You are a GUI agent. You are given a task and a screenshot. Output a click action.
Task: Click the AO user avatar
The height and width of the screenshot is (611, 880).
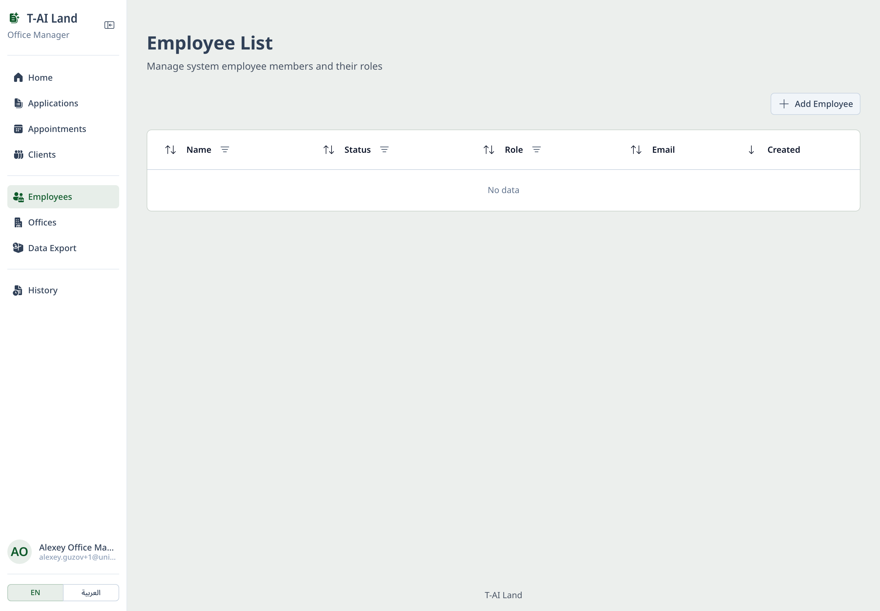coord(20,552)
